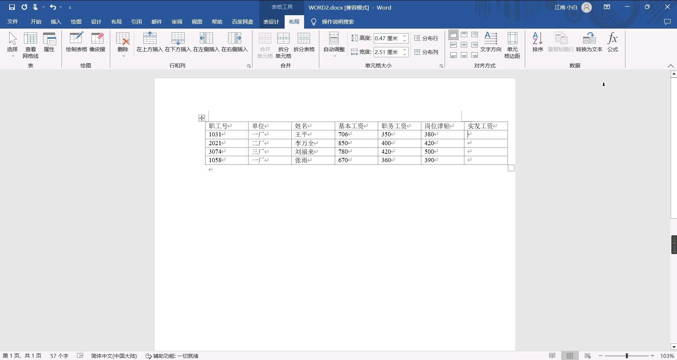Toggle View Gridlines (查看网格线)
Viewport: 677px width, 360px height.
pos(31,45)
